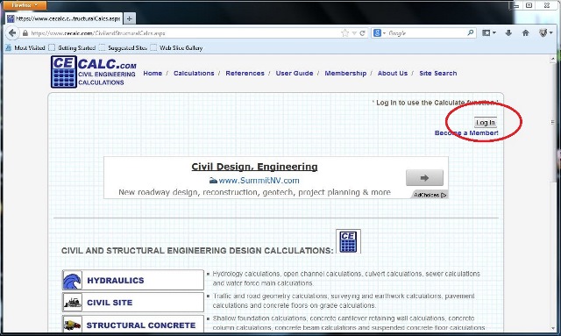Open the STRUCTURAL CONCRETE category
This screenshot has height=336, width=561.
133,325
